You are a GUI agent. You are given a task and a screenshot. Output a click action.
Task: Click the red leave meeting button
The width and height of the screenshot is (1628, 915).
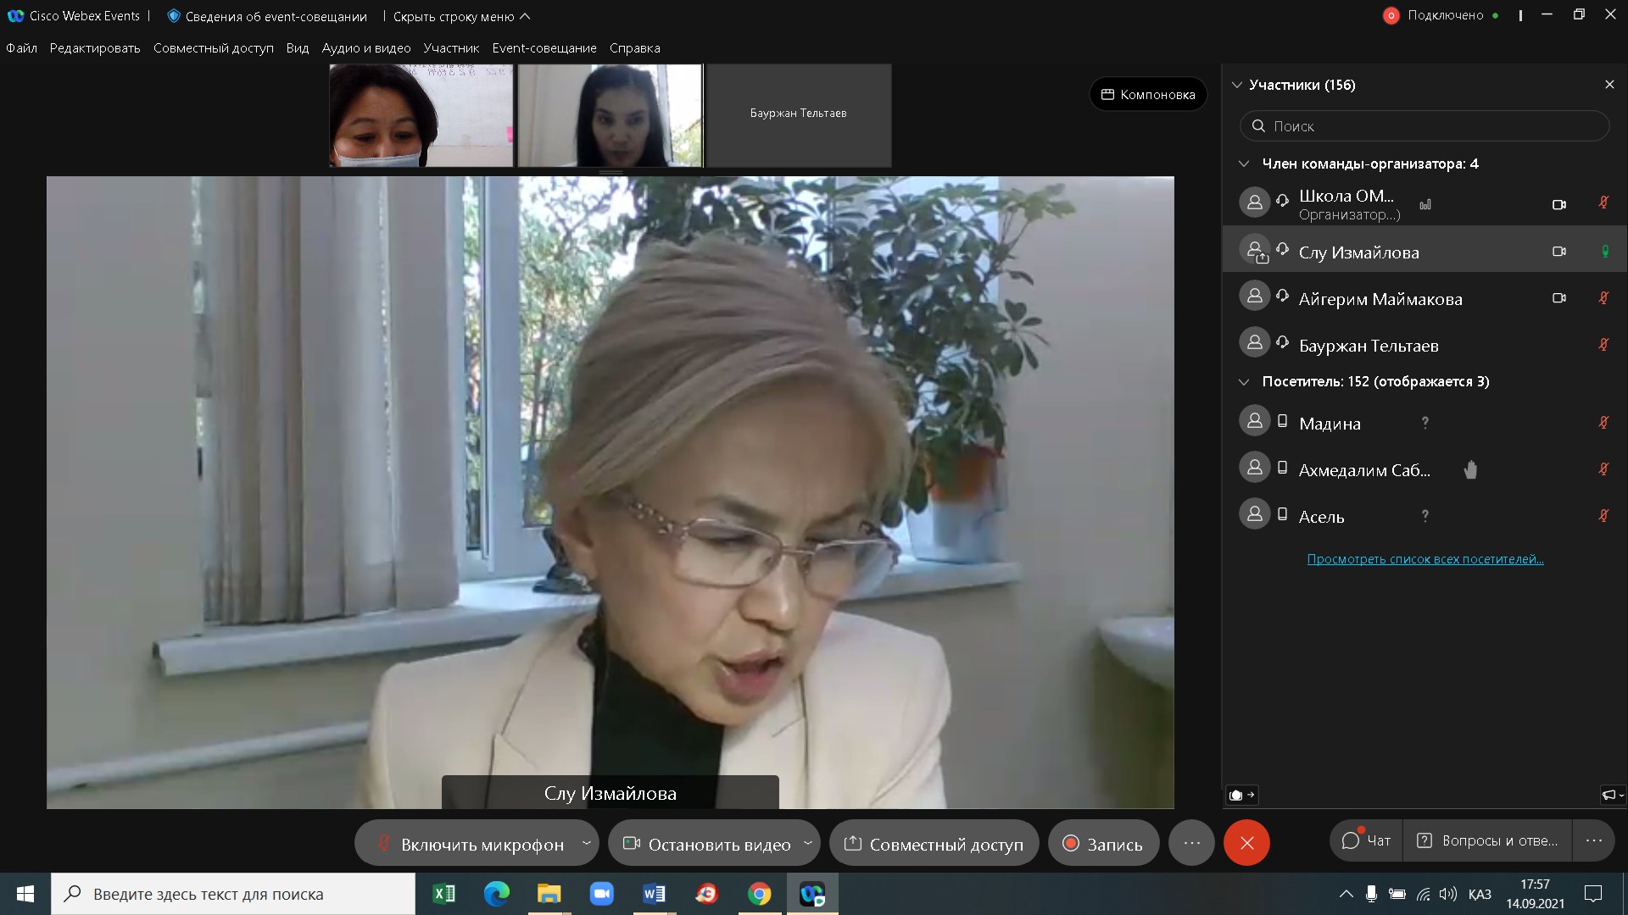pos(1246,843)
